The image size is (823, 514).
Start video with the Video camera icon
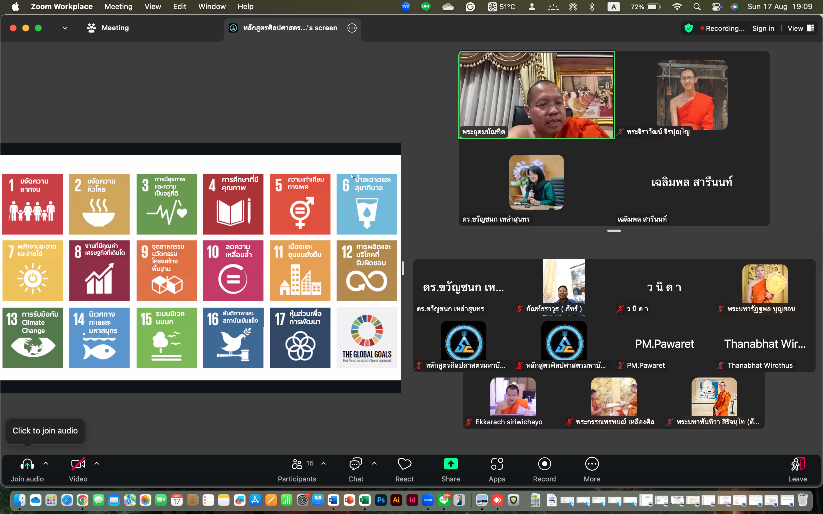pyautogui.click(x=78, y=464)
